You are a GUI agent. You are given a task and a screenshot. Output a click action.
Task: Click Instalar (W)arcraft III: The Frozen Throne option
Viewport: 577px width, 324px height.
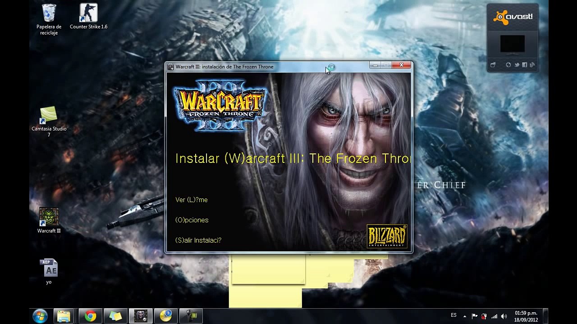pyautogui.click(x=293, y=158)
